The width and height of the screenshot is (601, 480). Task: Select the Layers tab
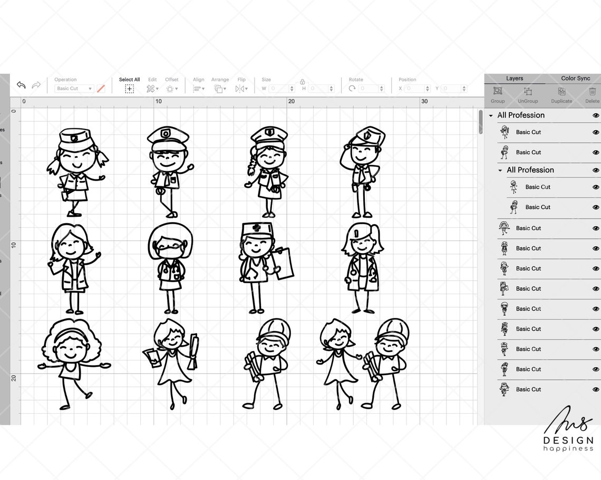point(514,78)
